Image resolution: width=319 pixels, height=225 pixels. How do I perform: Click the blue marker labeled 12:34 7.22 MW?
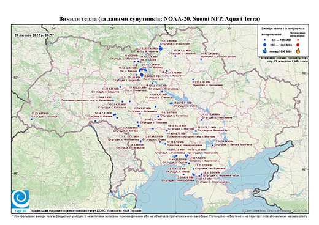tap(175, 56)
